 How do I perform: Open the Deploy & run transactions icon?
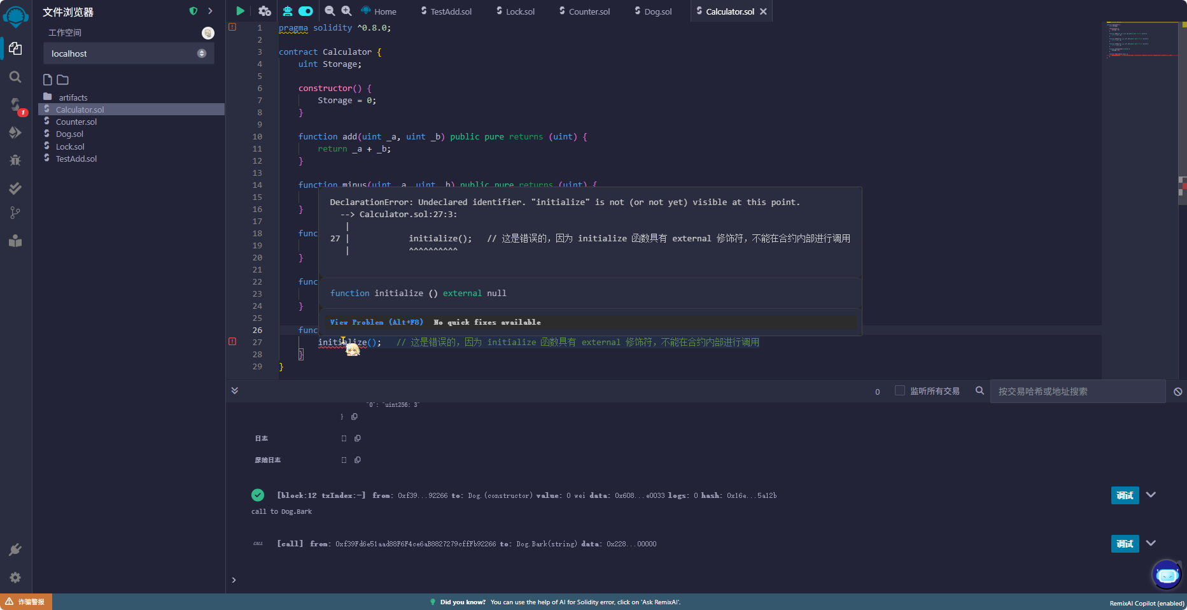coord(15,132)
